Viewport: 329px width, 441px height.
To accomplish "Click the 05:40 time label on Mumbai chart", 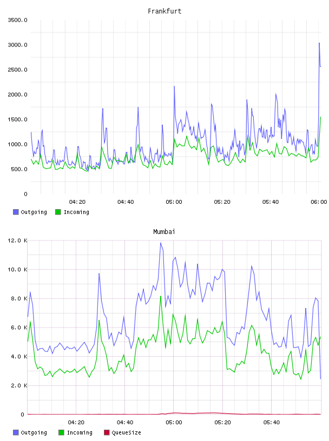I will pyautogui.click(x=272, y=423).
